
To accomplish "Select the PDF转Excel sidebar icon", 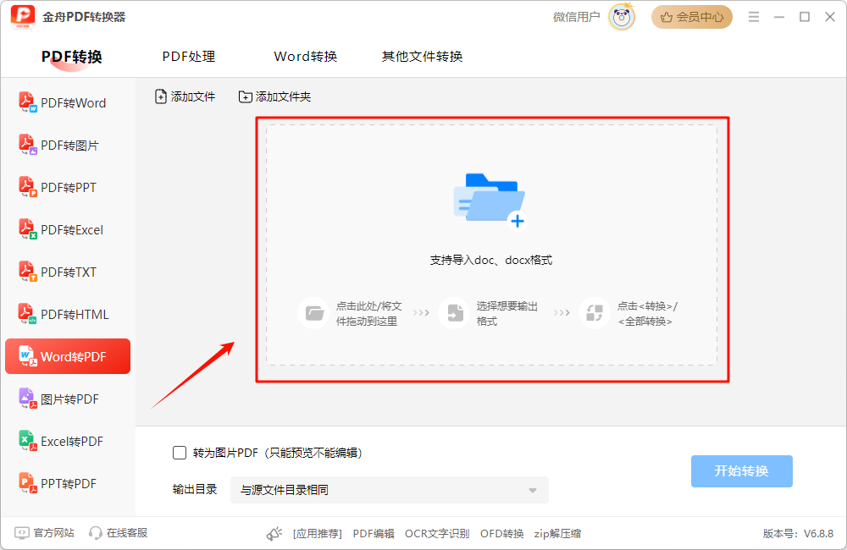I will tap(28, 229).
